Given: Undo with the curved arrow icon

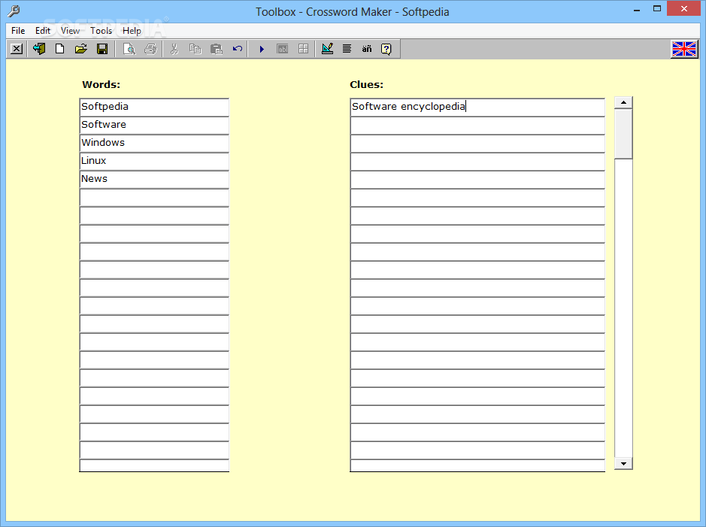Looking at the screenshot, I should pos(238,49).
